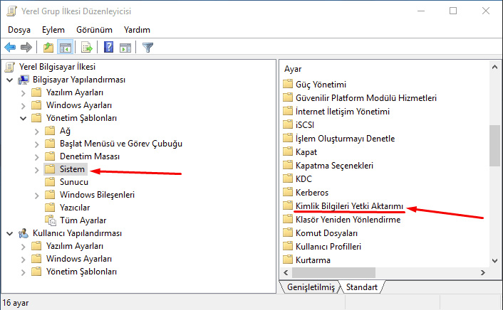503x310 pixels.
Task: Expand the Windows Bileşenleri node
Action: pyautogui.click(x=36, y=196)
